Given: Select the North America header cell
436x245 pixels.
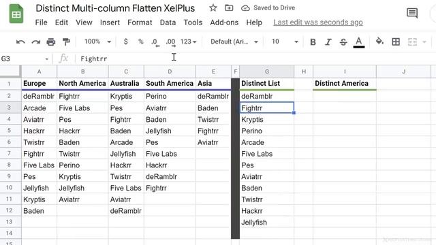Looking at the screenshot, I should pyautogui.click(x=82, y=83).
